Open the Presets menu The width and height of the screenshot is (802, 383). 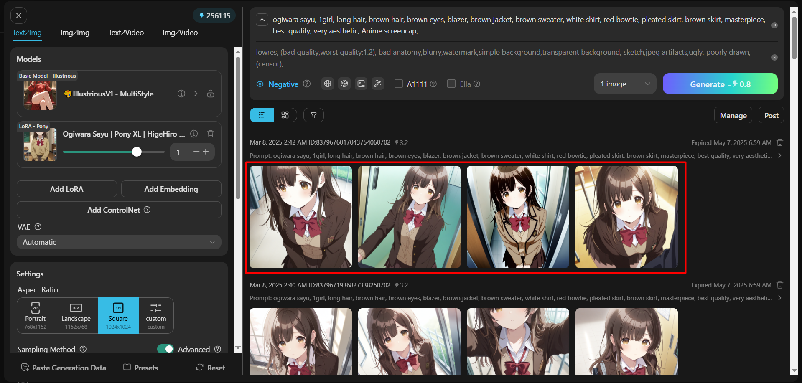pyautogui.click(x=141, y=368)
